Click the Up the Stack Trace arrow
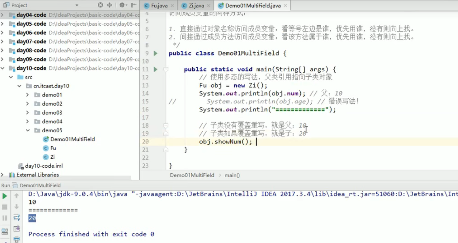The width and height of the screenshot is (458, 243). click(x=17, y=196)
